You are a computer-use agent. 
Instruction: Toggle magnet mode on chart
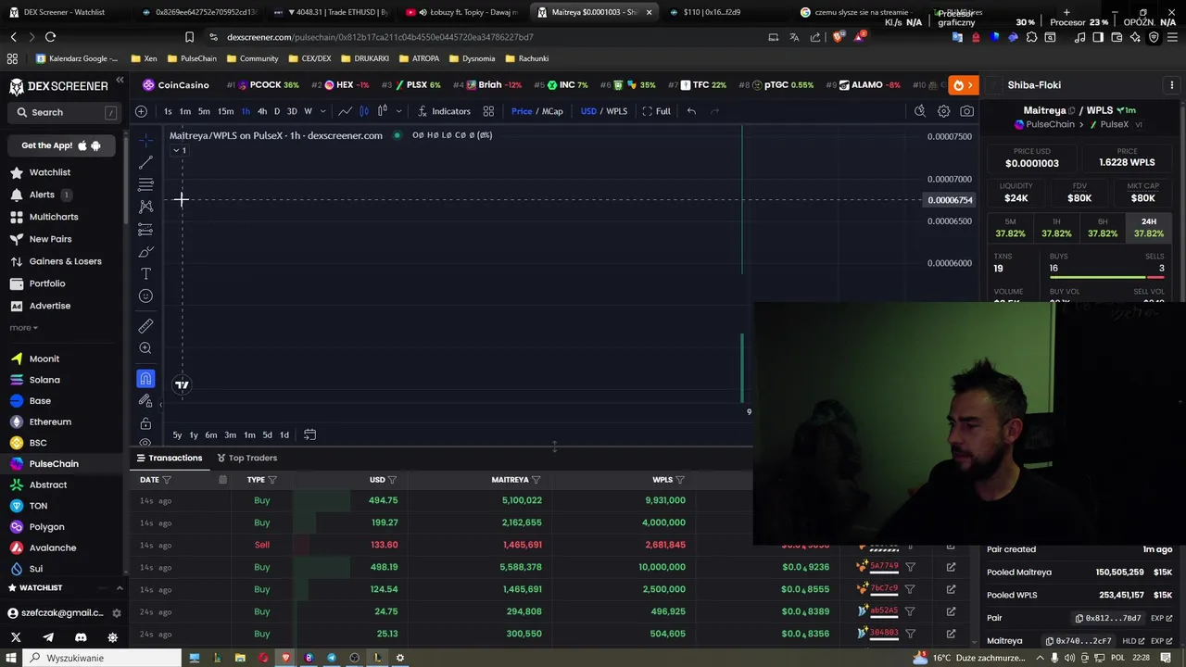point(145,379)
